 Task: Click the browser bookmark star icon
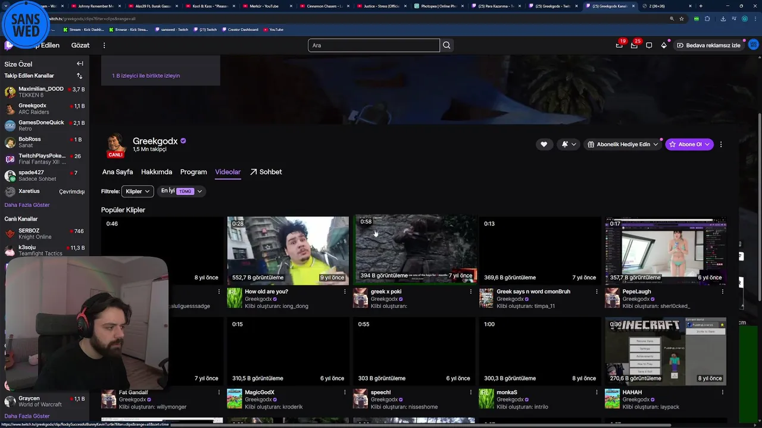682,18
